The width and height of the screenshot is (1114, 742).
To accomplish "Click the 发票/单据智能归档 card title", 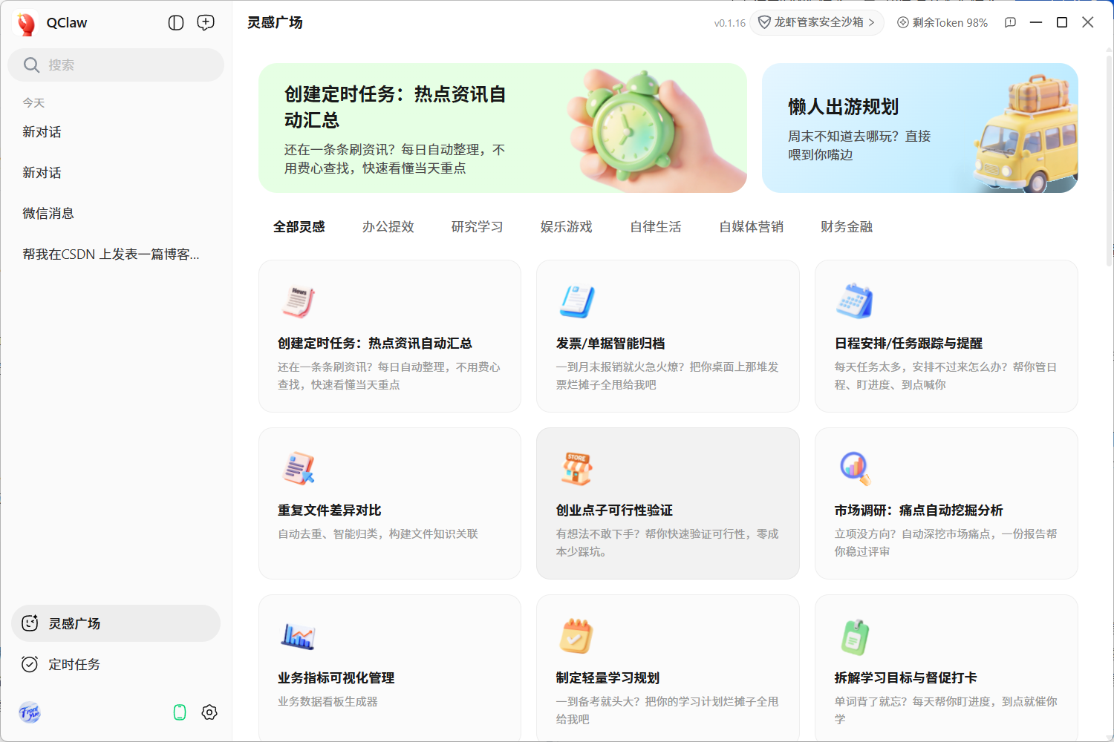I will point(610,344).
